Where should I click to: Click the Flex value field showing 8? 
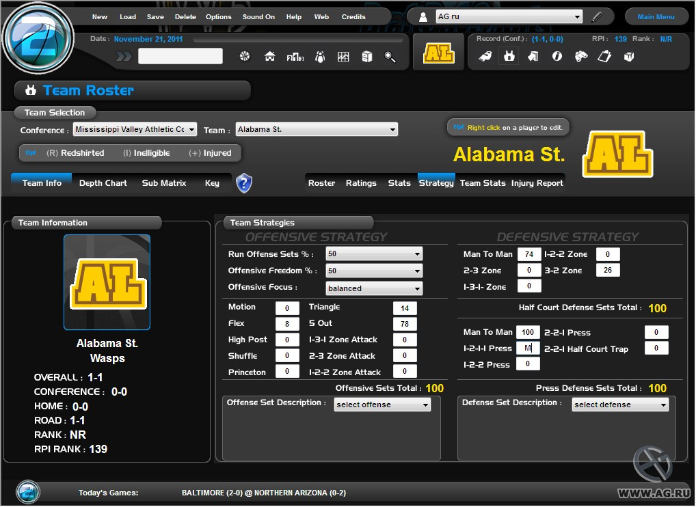point(287,324)
